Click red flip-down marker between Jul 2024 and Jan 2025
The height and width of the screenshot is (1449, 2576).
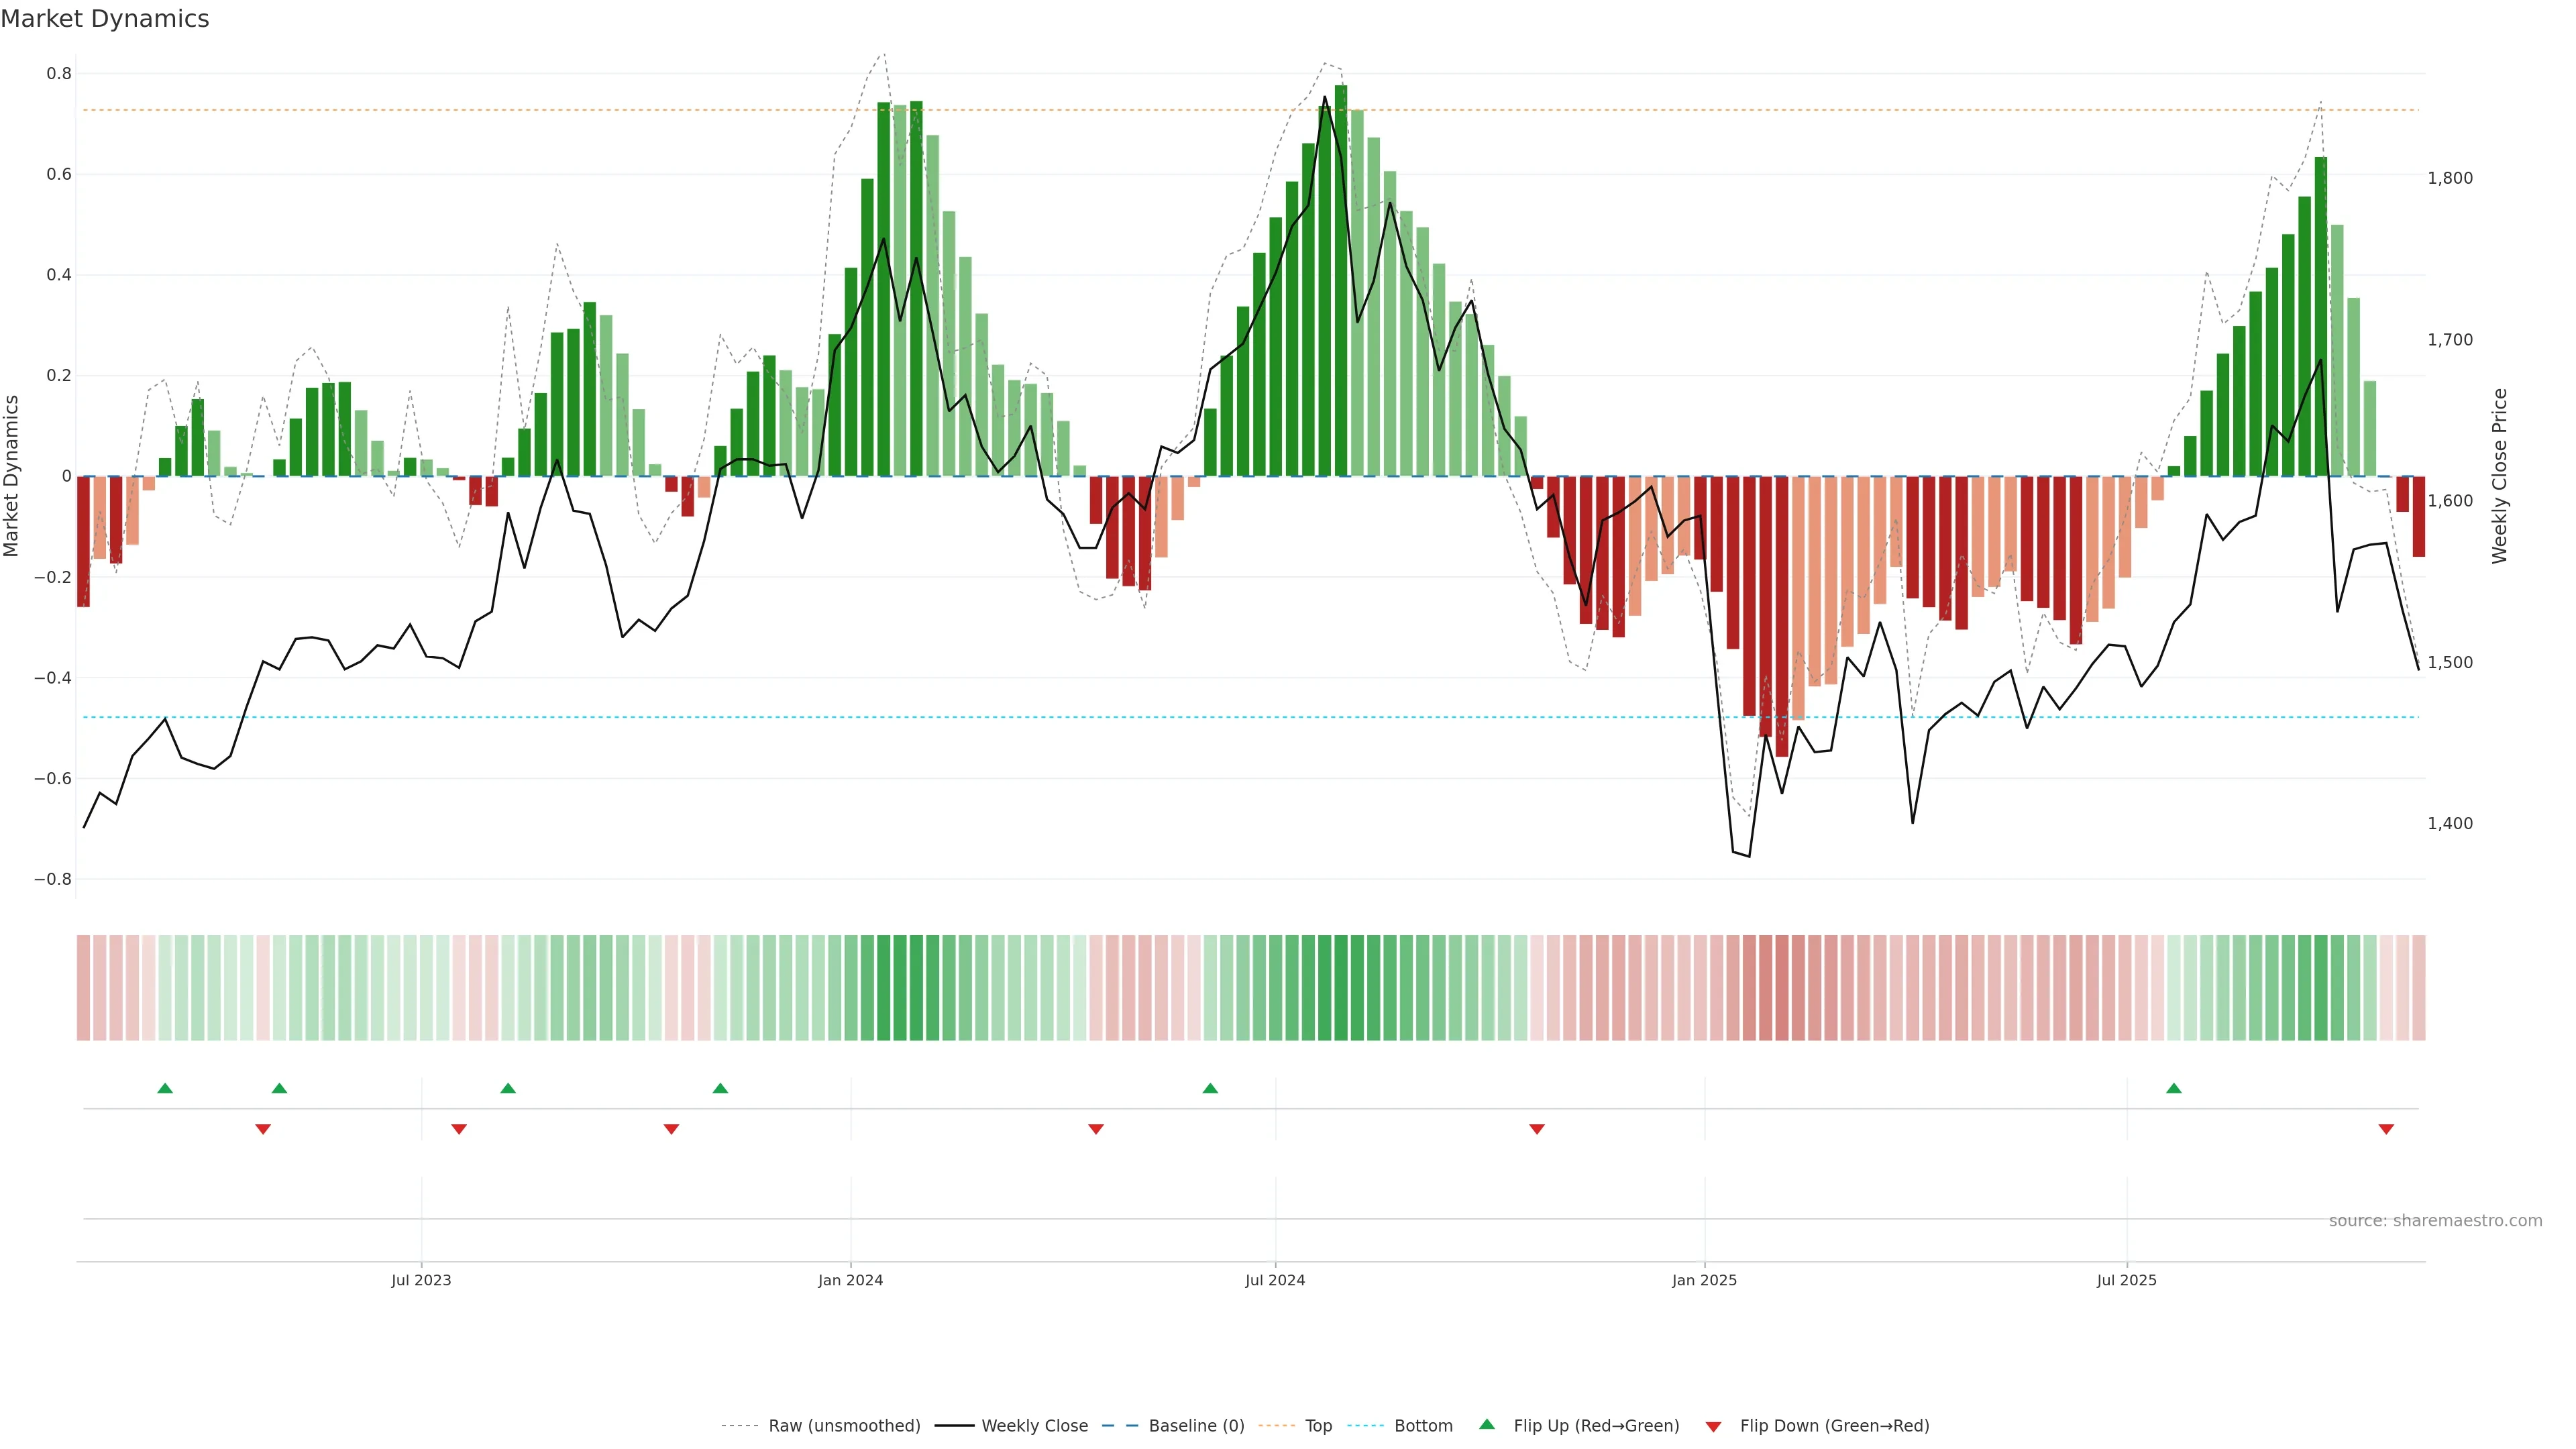(x=1537, y=1129)
